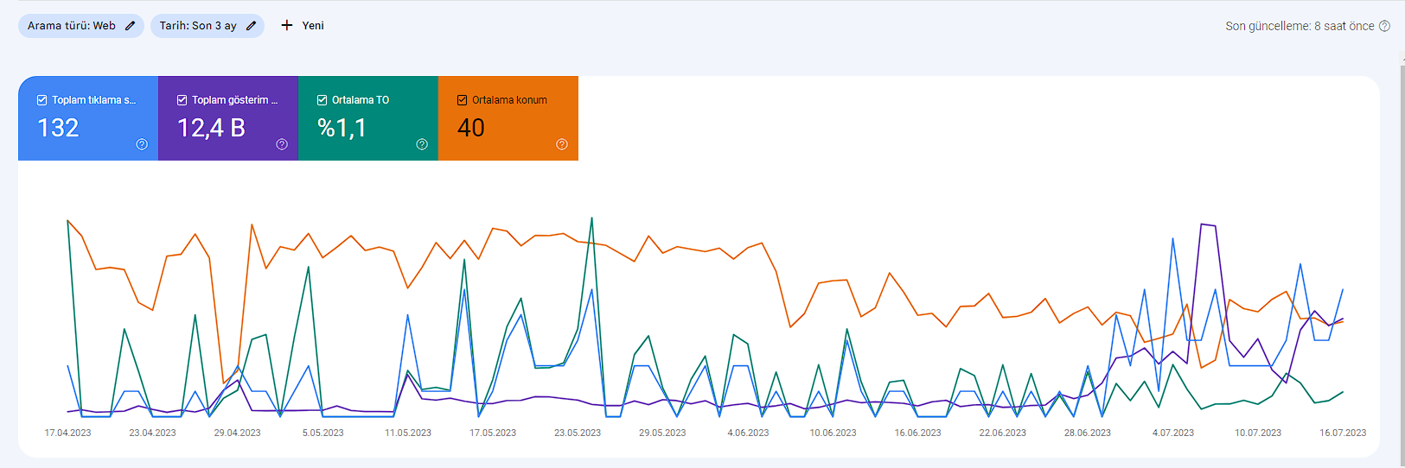The height and width of the screenshot is (468, 1405).
Task: Toggle the Ortalama konum checkbox
Action: point(462,100)
